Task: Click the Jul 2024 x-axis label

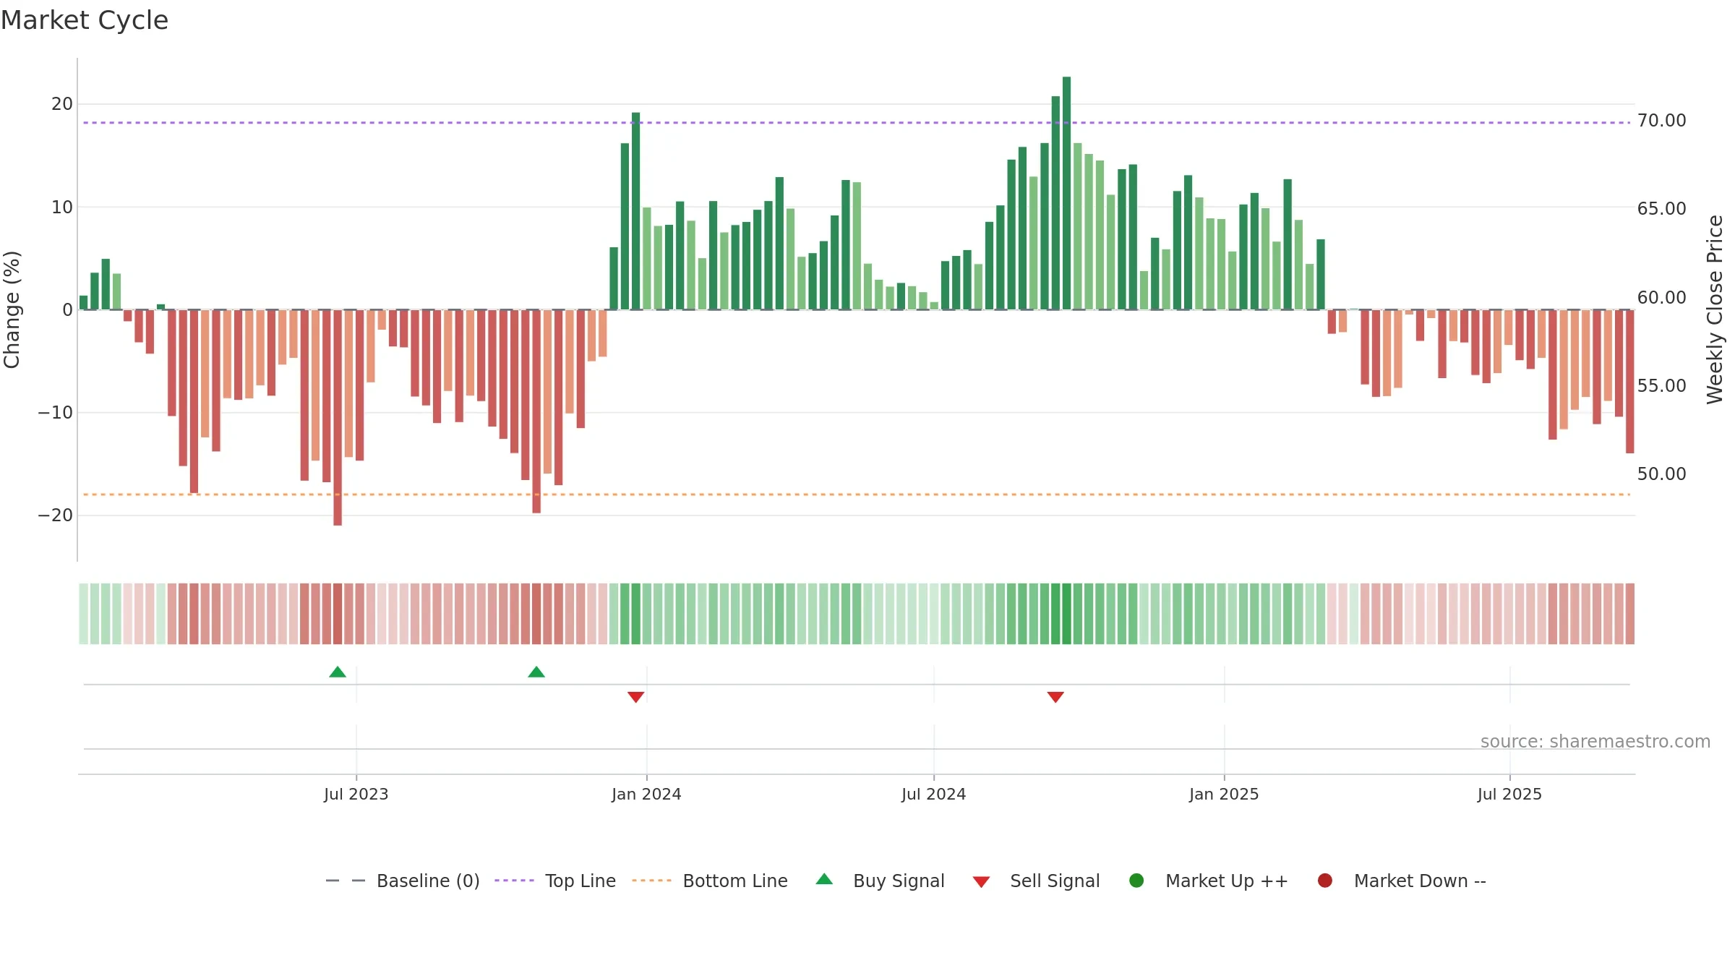Action: 934,795
